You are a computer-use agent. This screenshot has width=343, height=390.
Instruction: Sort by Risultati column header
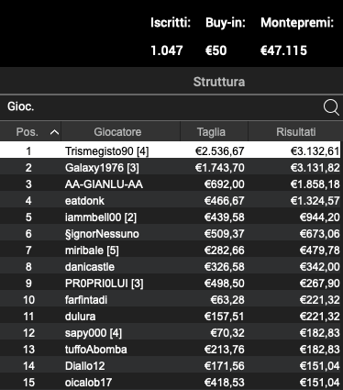[295, 132]
